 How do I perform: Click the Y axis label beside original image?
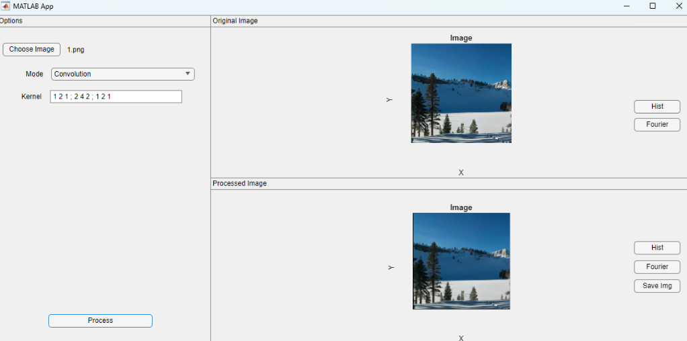(x=389, y=100)
